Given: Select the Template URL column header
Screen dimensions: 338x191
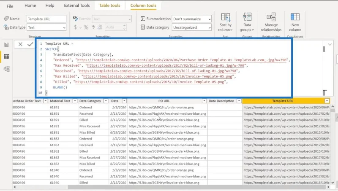Looking at the screenshot, I should pyautogui.click(x=283, y=101).
